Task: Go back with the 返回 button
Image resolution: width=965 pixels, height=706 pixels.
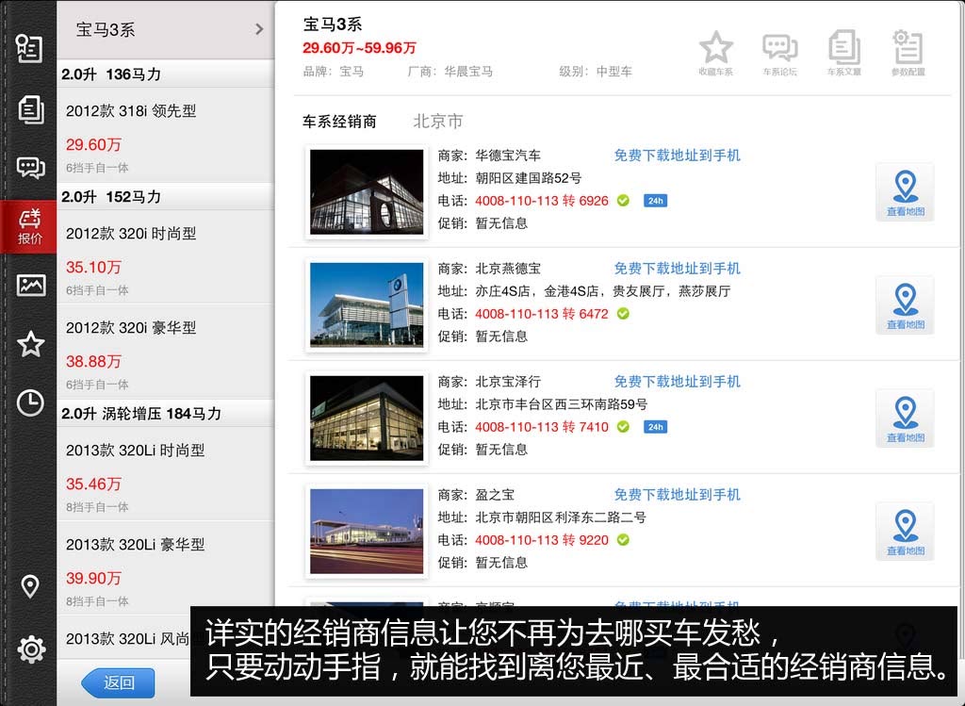Action: [x=118, y=682]
